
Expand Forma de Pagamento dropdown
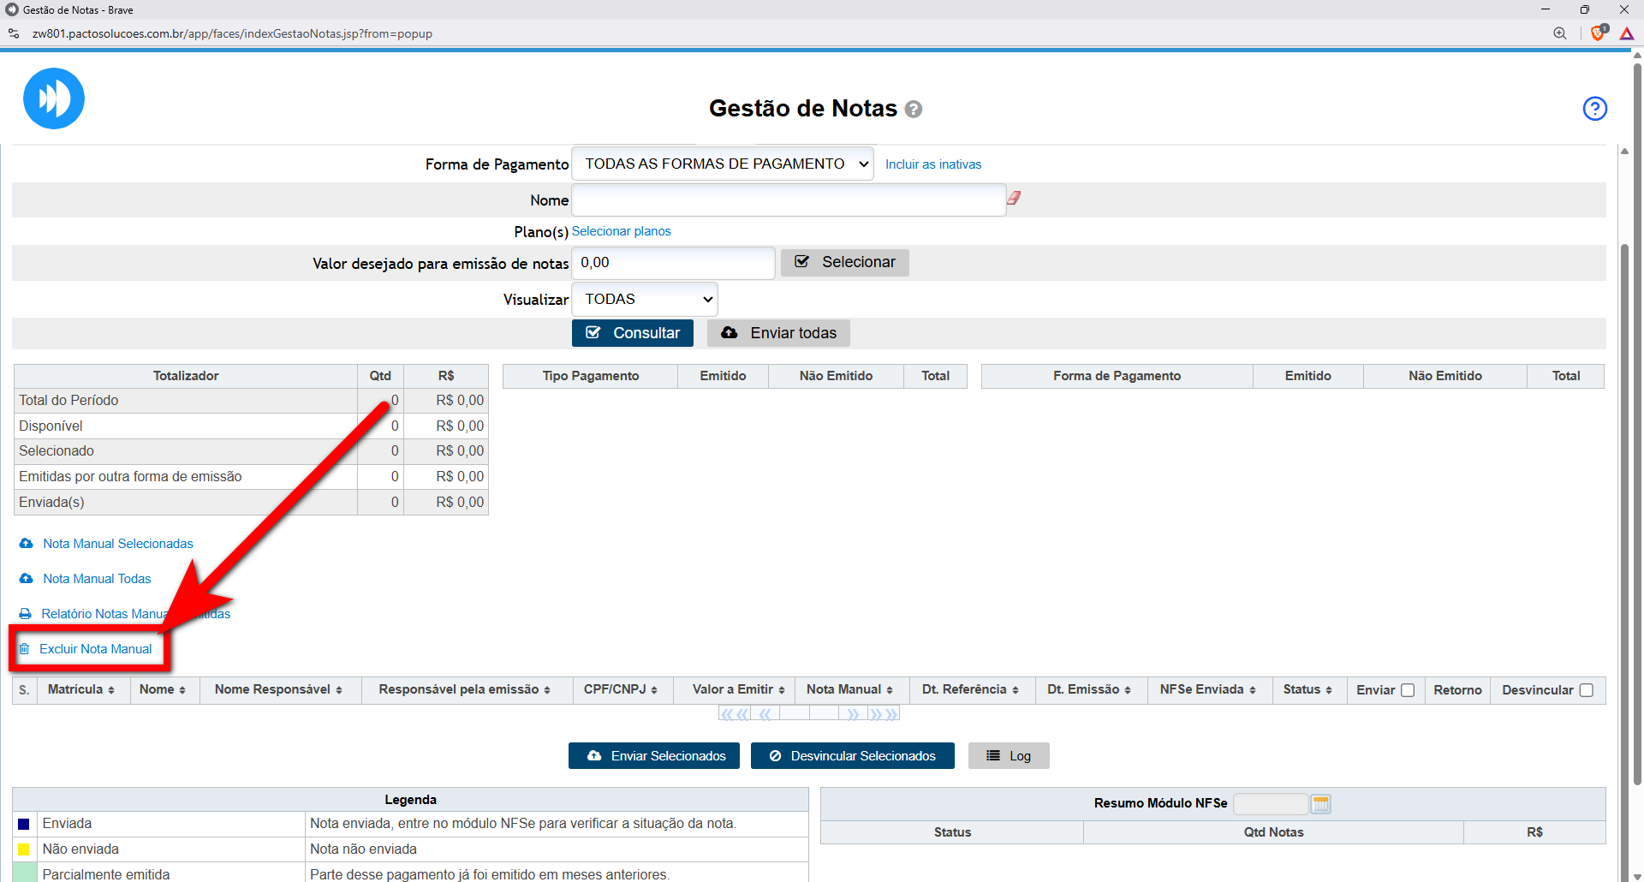point(722,164)
